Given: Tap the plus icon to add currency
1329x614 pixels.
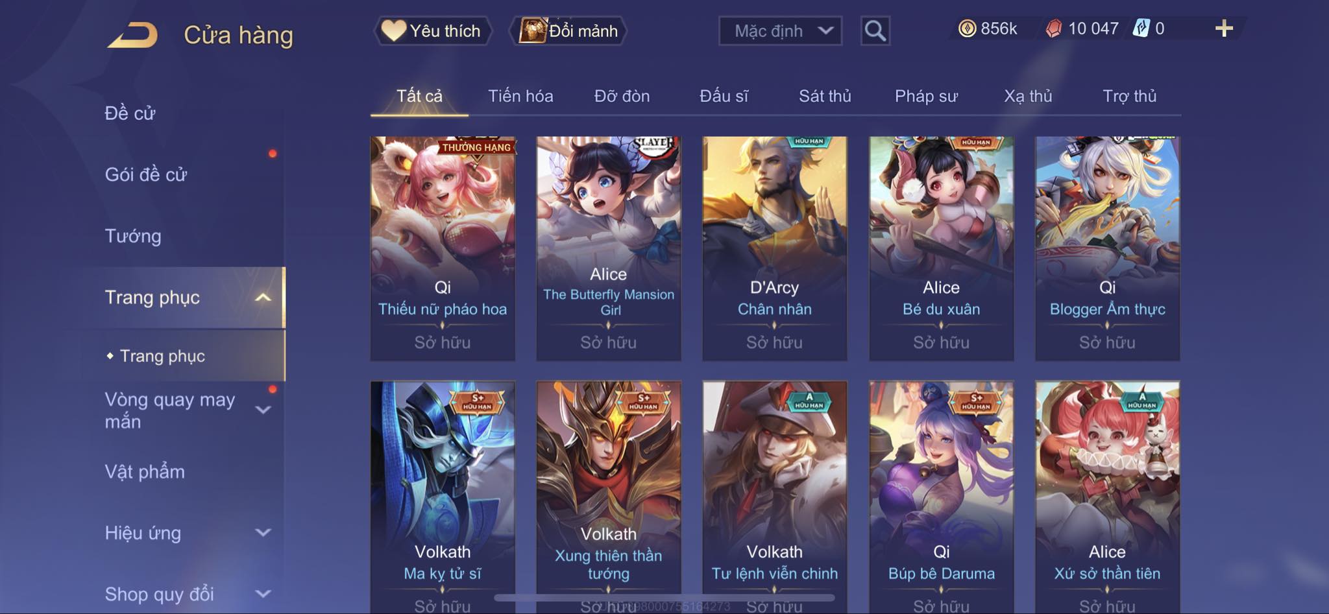Looking at the screenshot, I should click(1224, 29).
